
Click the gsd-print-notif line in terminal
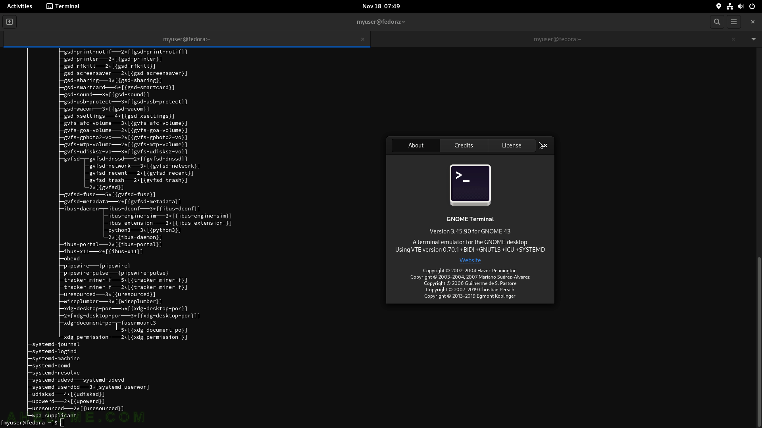(x=125, y=52)
